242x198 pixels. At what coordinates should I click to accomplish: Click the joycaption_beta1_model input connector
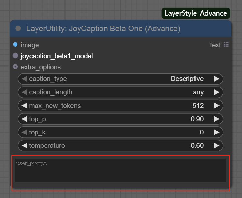tap(15, 56)
